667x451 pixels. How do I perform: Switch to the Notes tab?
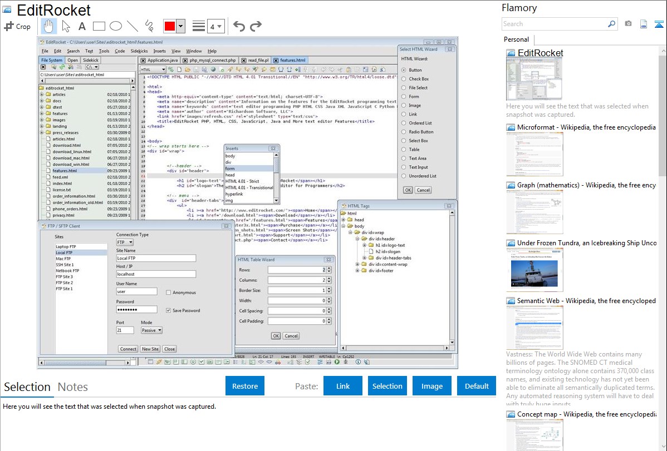(73, 387)
